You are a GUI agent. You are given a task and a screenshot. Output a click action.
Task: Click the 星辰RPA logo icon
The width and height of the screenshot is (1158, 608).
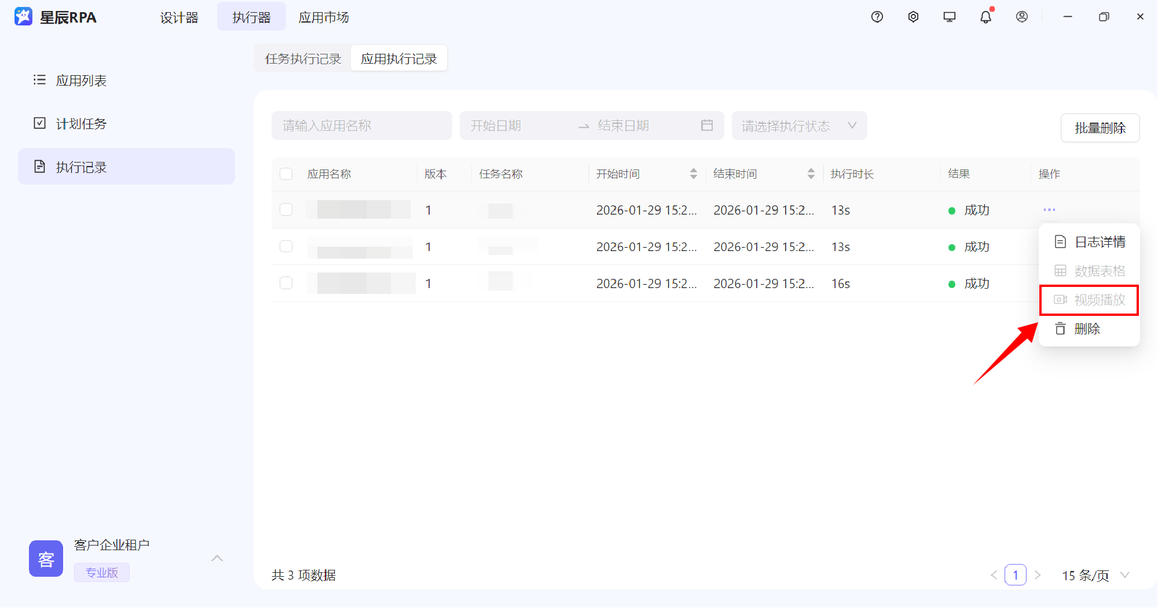(x=23, y=17)
